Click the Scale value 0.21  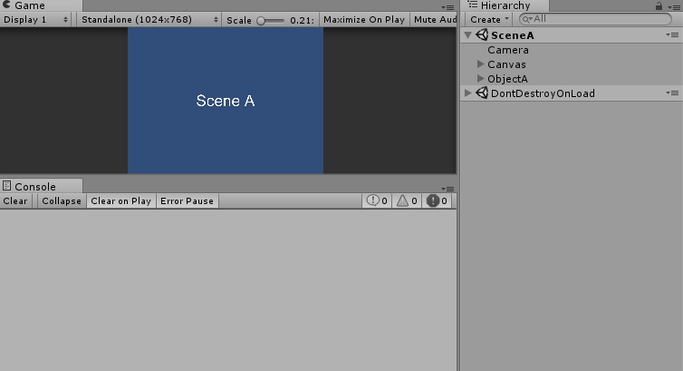point(302,20)
